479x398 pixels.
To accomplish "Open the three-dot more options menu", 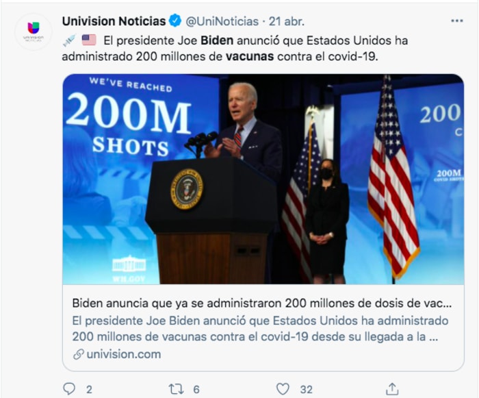I will click(457, 21).
